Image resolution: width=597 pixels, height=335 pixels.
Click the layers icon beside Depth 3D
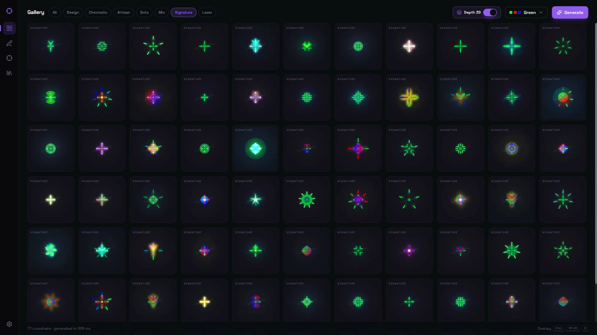click(x=459, y=12)
